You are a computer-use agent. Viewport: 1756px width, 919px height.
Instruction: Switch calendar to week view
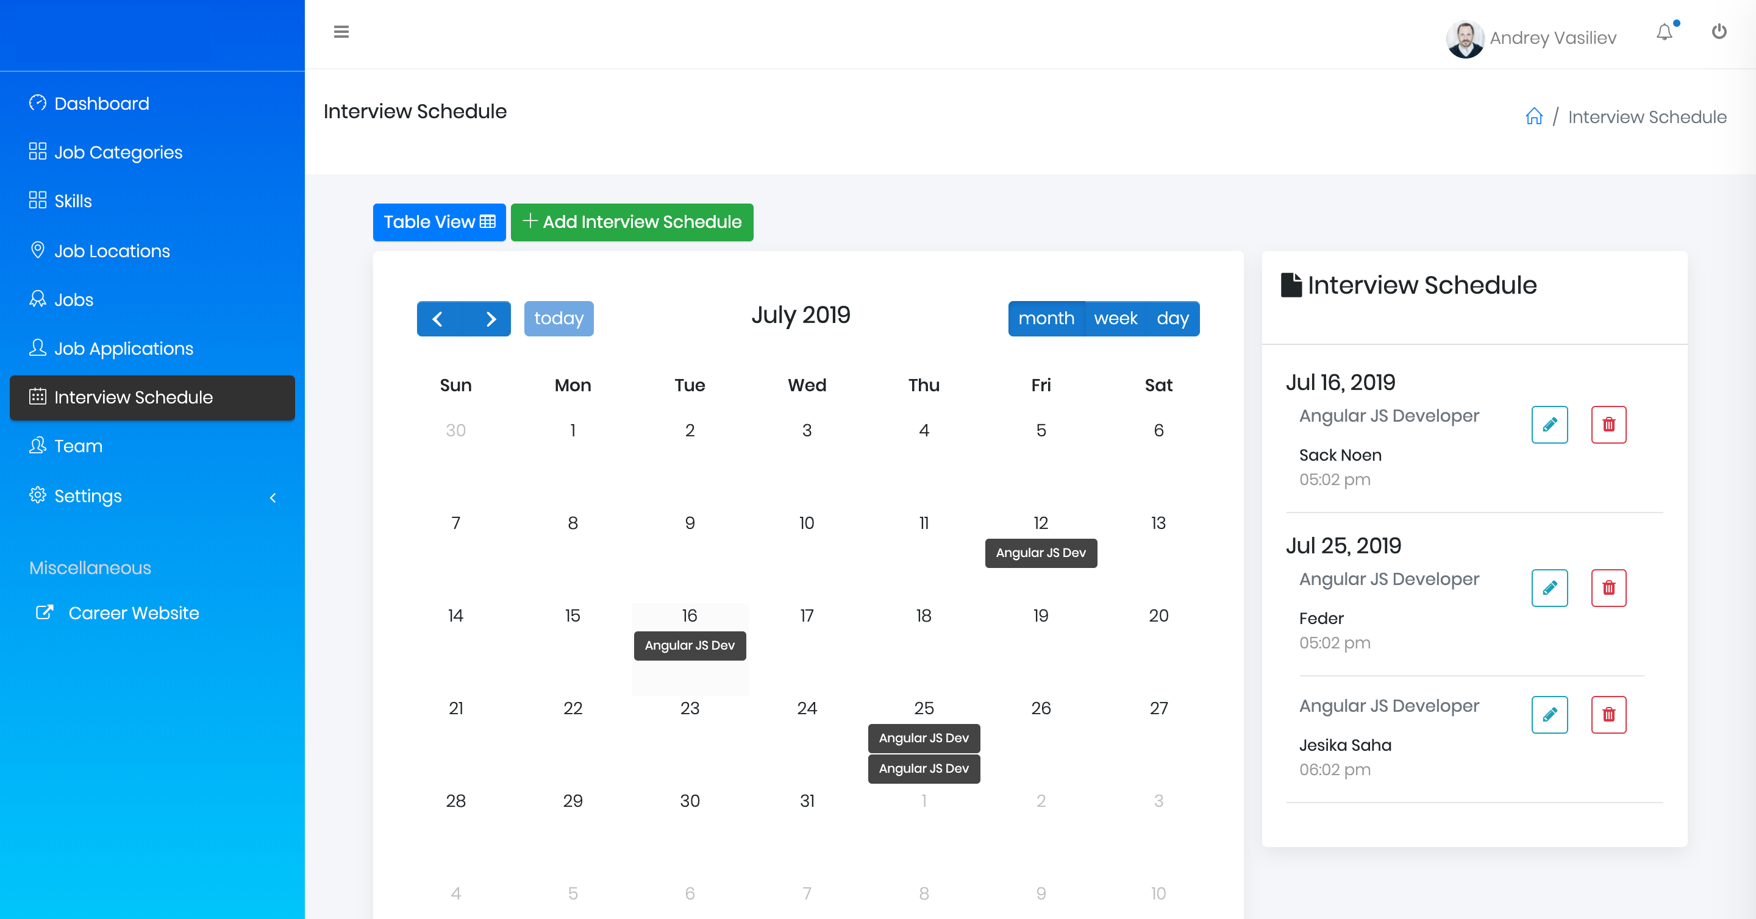pyautogui.click(x=1115, y=319)
